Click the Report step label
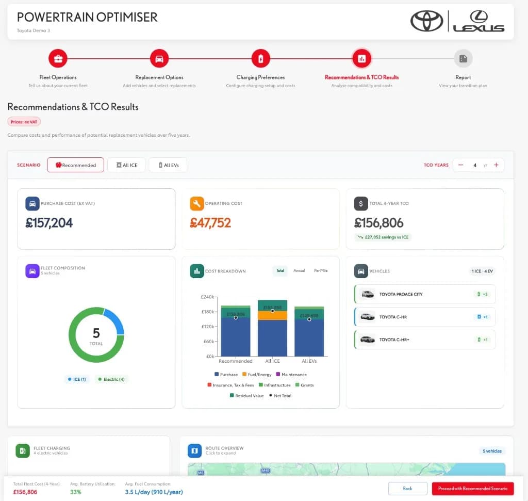528x501 pixels. coord(463,77)
